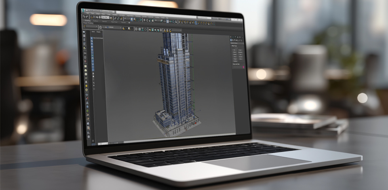The height and width of the screenshot is (190, 388).
Task: Click the Box button under Object Type
Action: (x=234, y=51)
